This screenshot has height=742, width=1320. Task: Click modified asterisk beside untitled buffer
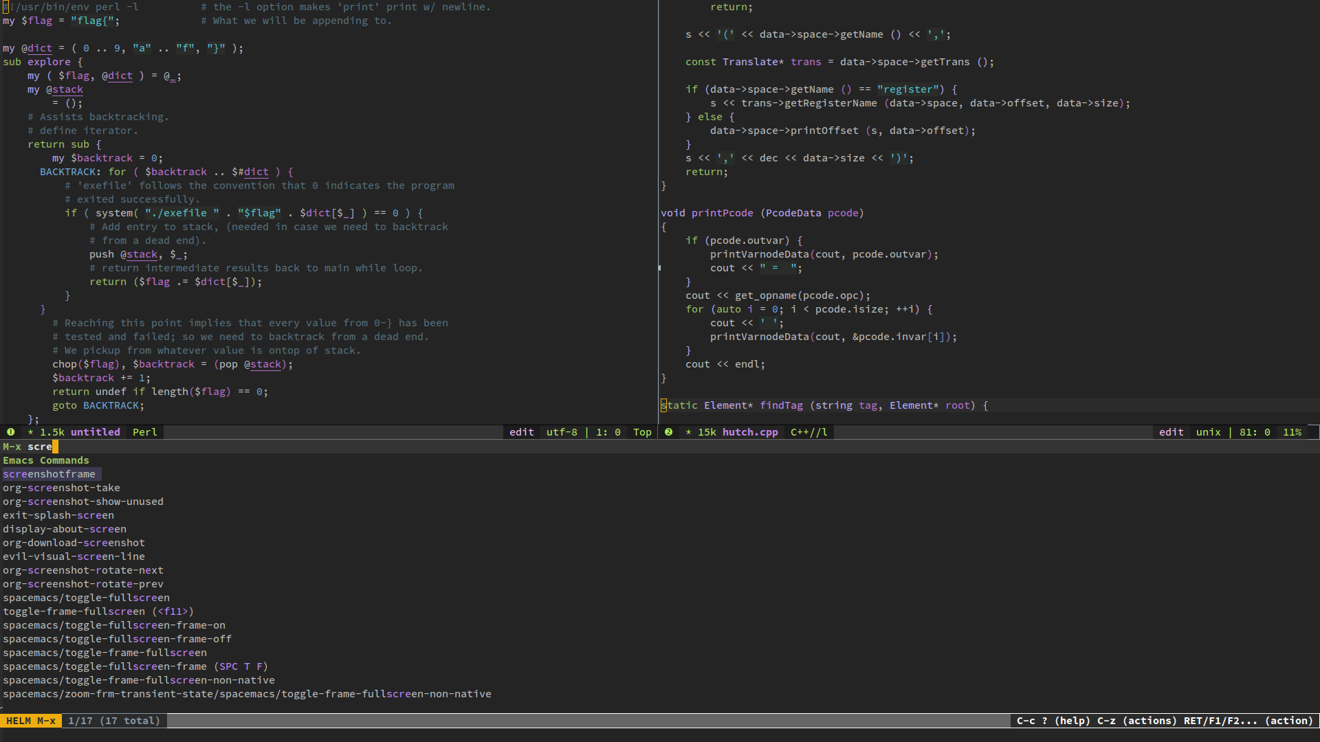(31, 432)
